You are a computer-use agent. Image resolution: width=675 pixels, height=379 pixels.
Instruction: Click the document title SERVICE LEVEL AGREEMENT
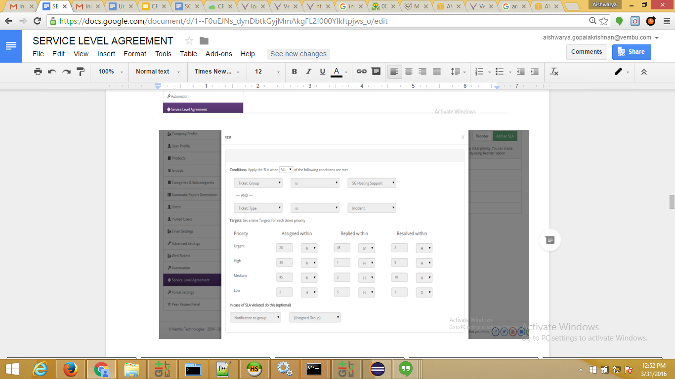click(x=103, y=41)
